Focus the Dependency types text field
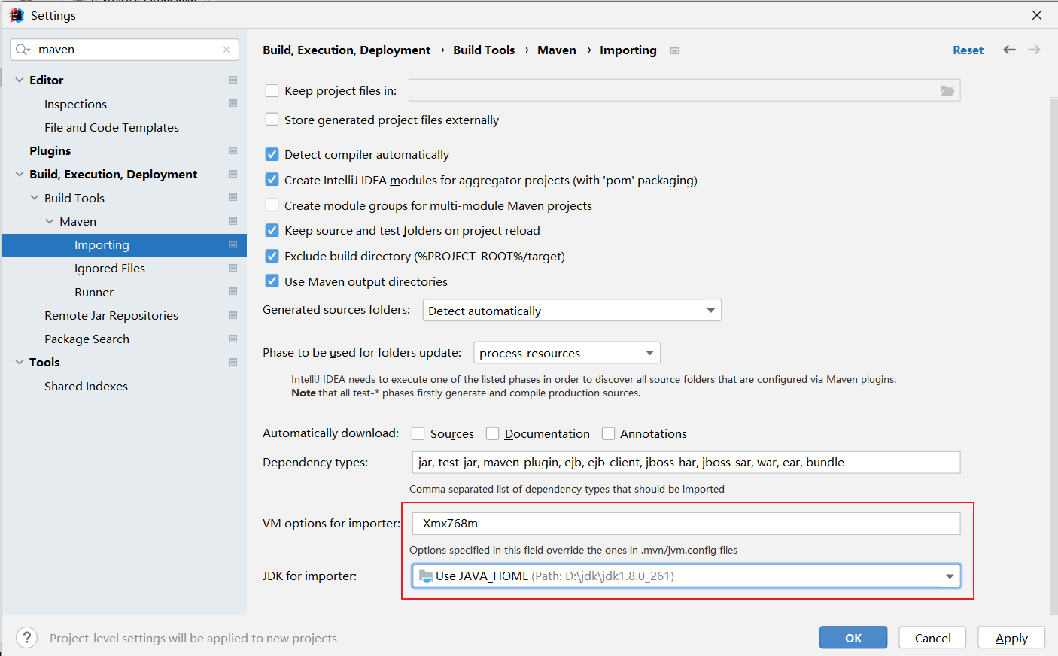1058x656 pixels. [x=686, y=463]
